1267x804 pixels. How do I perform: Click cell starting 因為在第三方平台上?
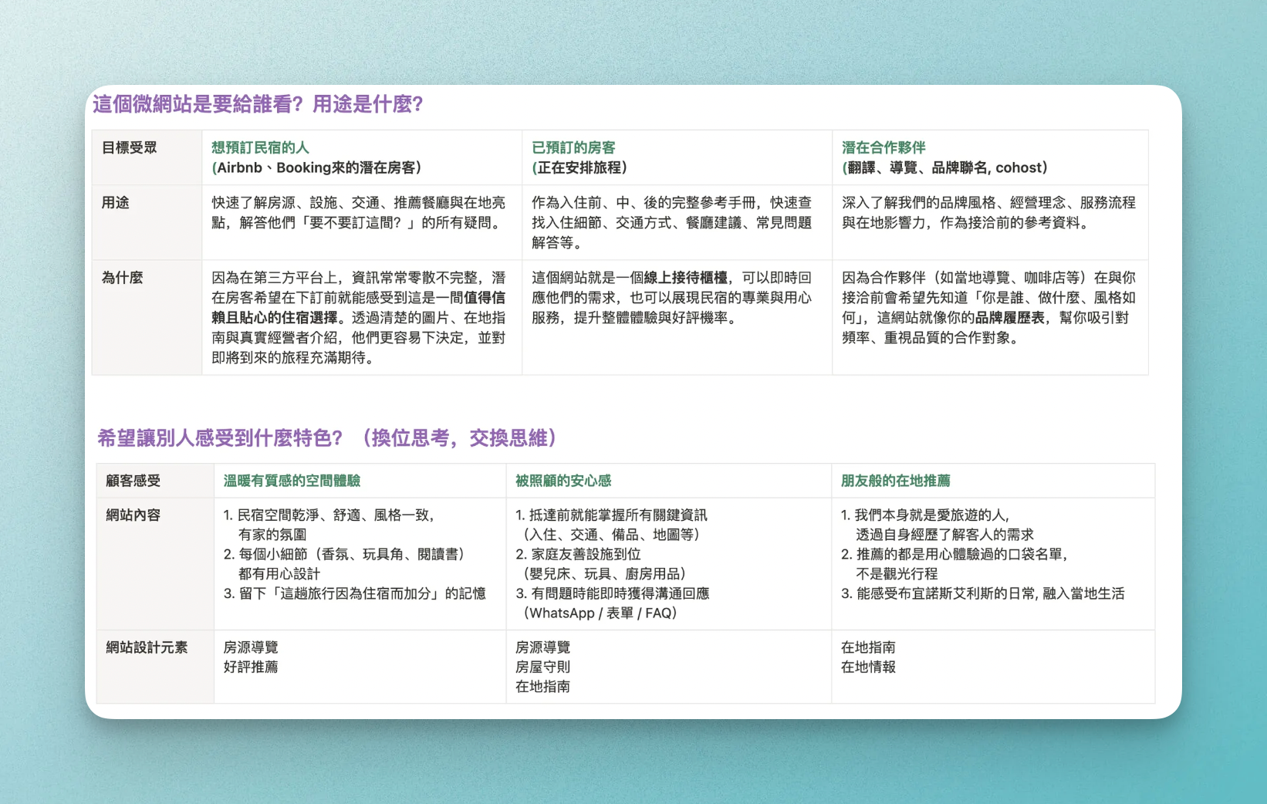(362, 317)
